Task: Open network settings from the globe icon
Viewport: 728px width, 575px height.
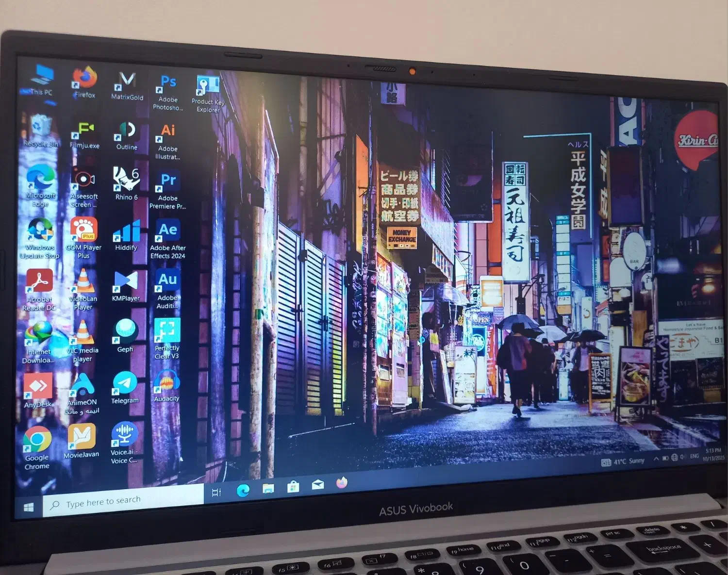Action: (x=675, y=458)
